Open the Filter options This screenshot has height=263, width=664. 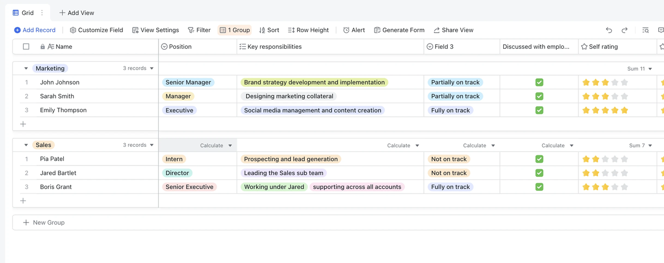coord(199,30)
